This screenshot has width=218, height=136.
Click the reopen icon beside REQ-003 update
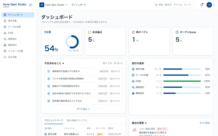pyautogui.click(x=134, y=130)
